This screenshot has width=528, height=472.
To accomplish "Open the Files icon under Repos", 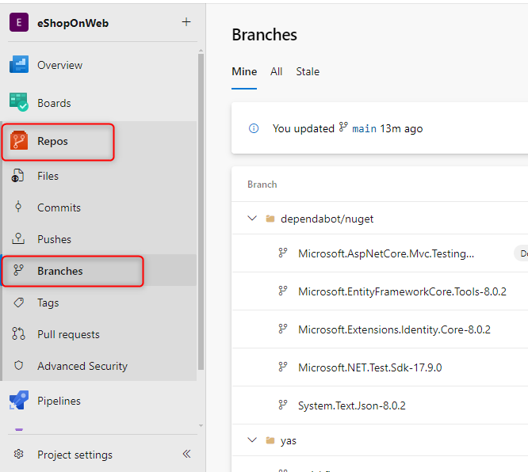I will click(18, 176).
